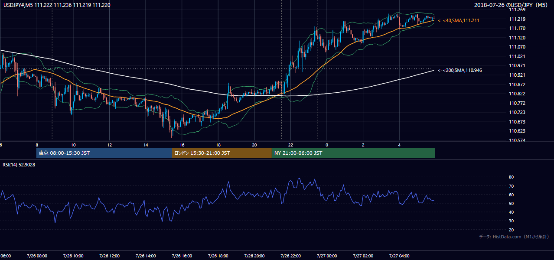Click hour label 18 under the price chart

click(218, 145)
